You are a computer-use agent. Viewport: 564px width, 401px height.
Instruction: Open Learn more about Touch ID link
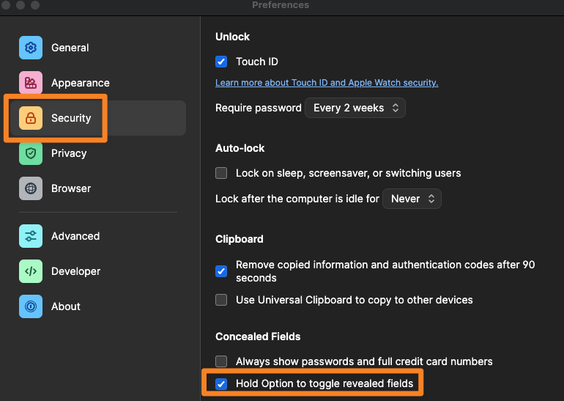(326, 83)
